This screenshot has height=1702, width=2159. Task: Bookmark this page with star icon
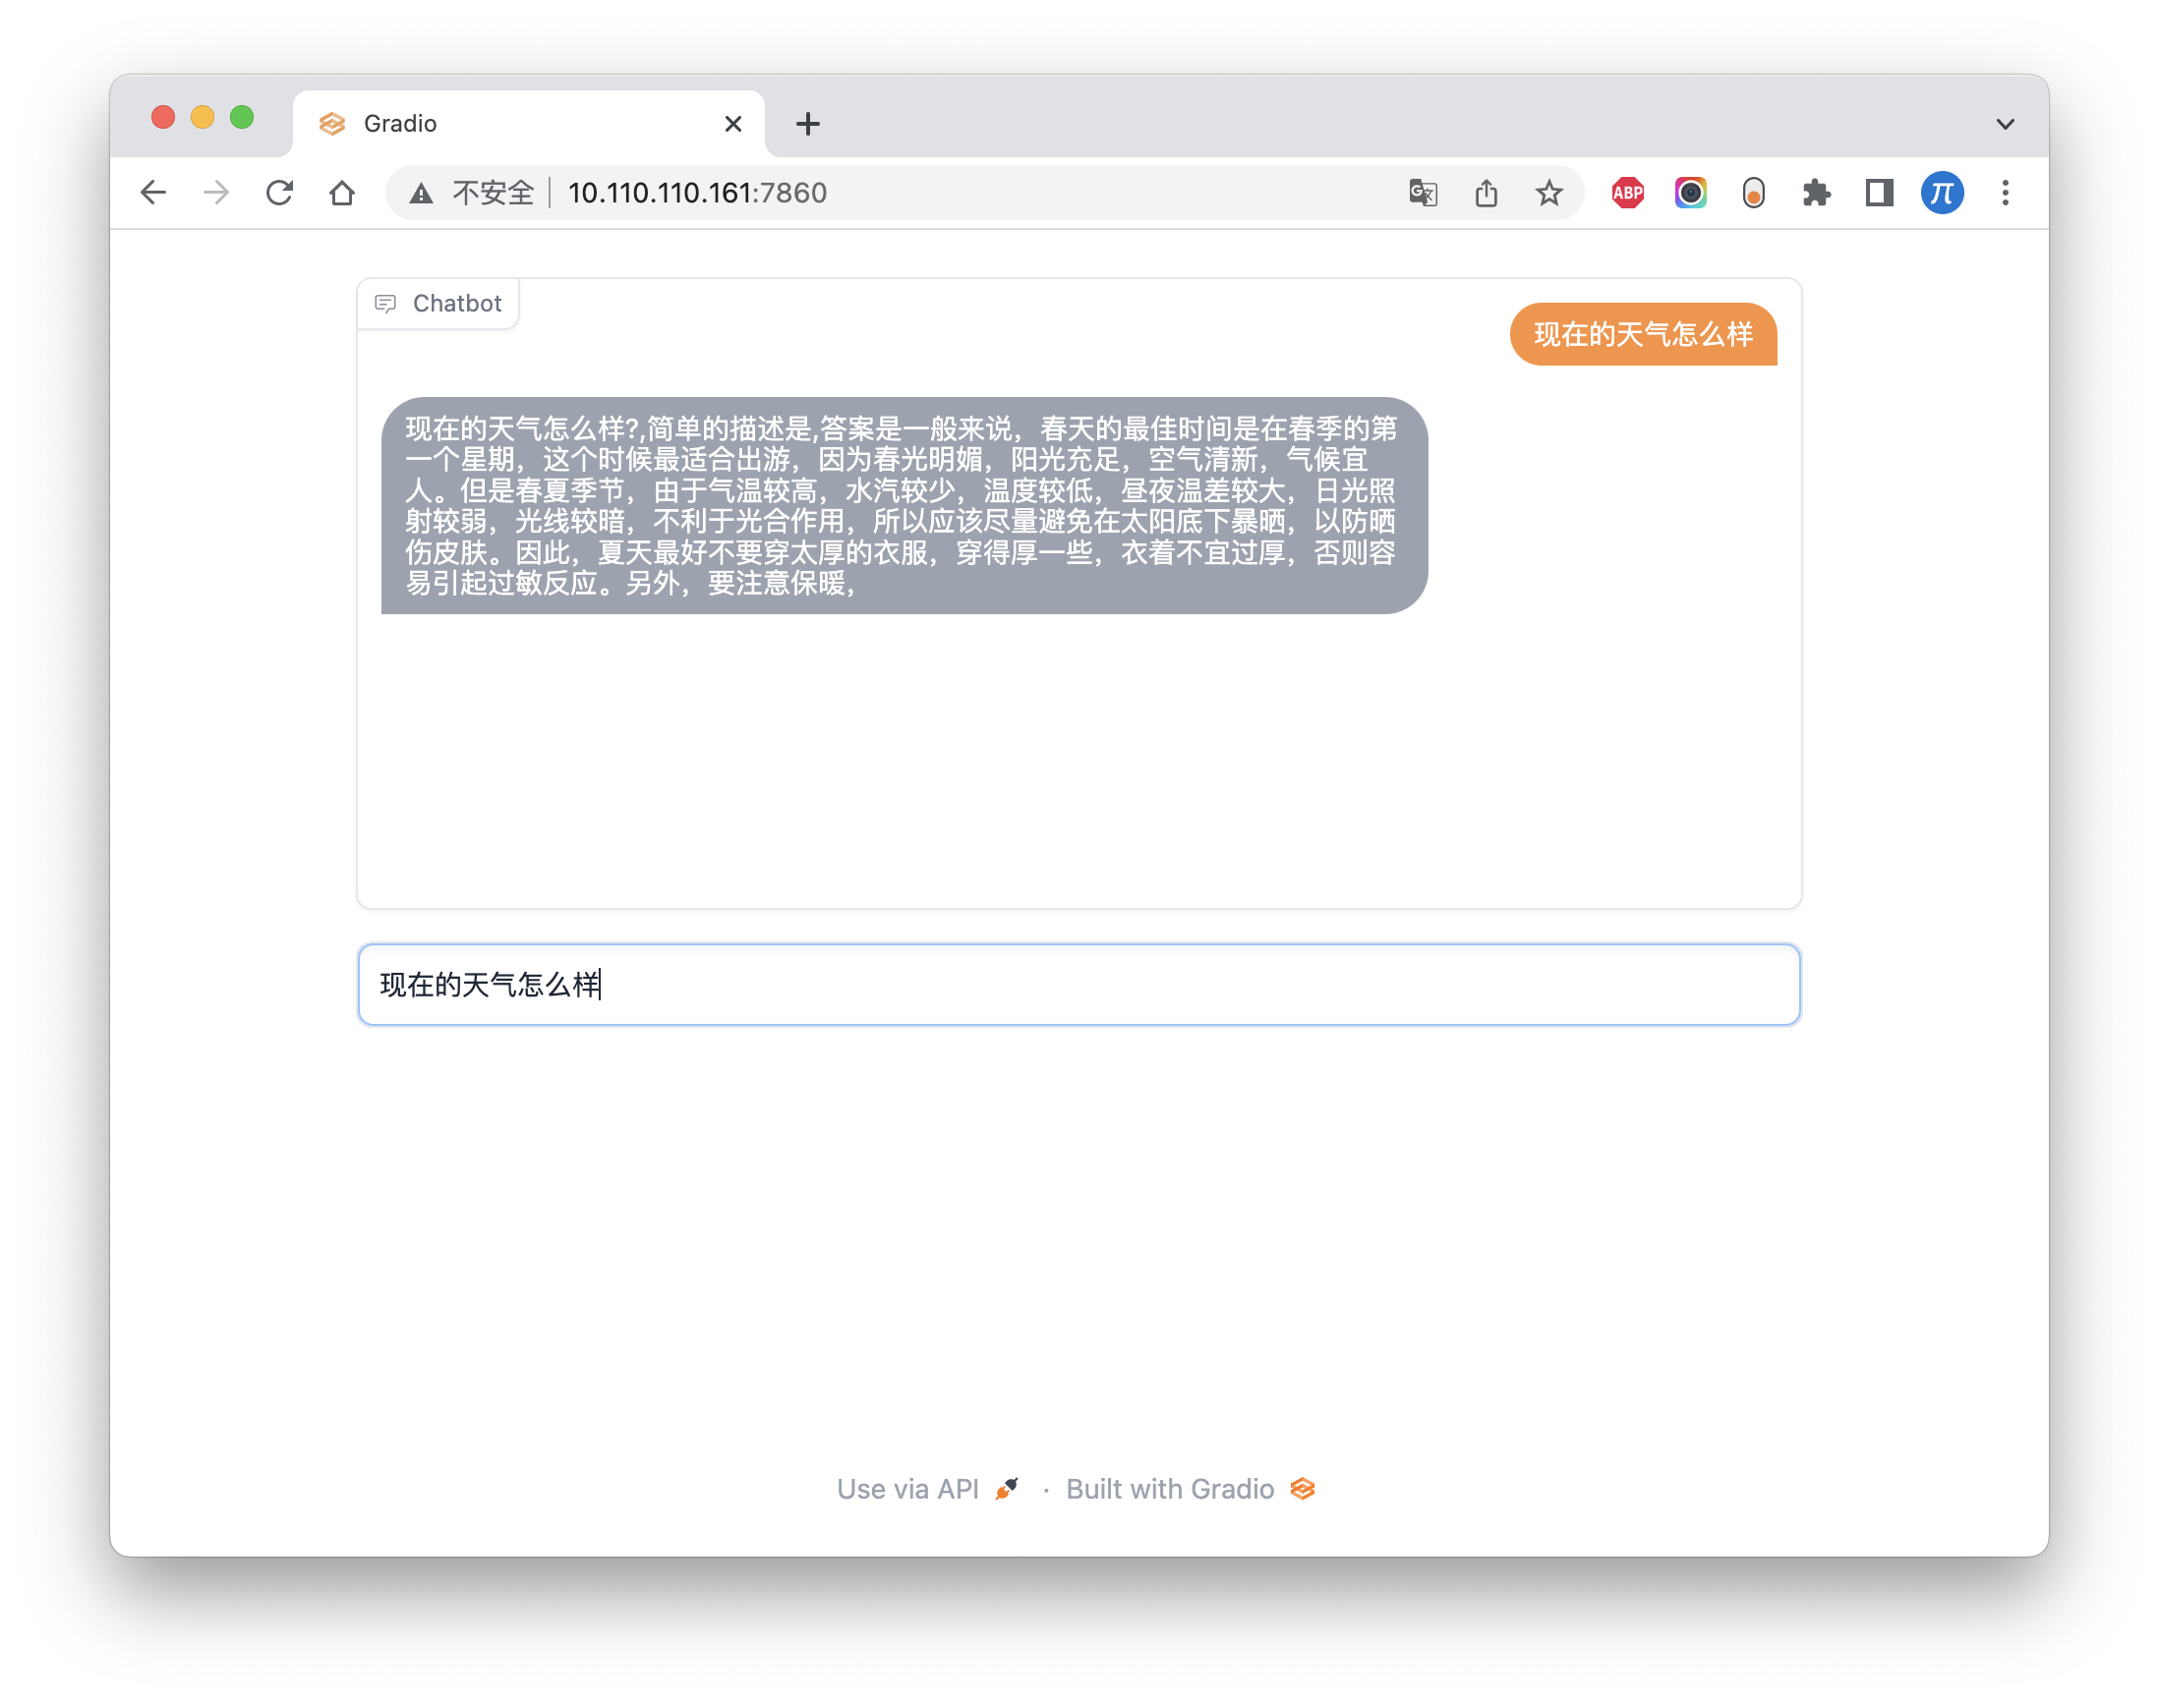[1548, 193]
